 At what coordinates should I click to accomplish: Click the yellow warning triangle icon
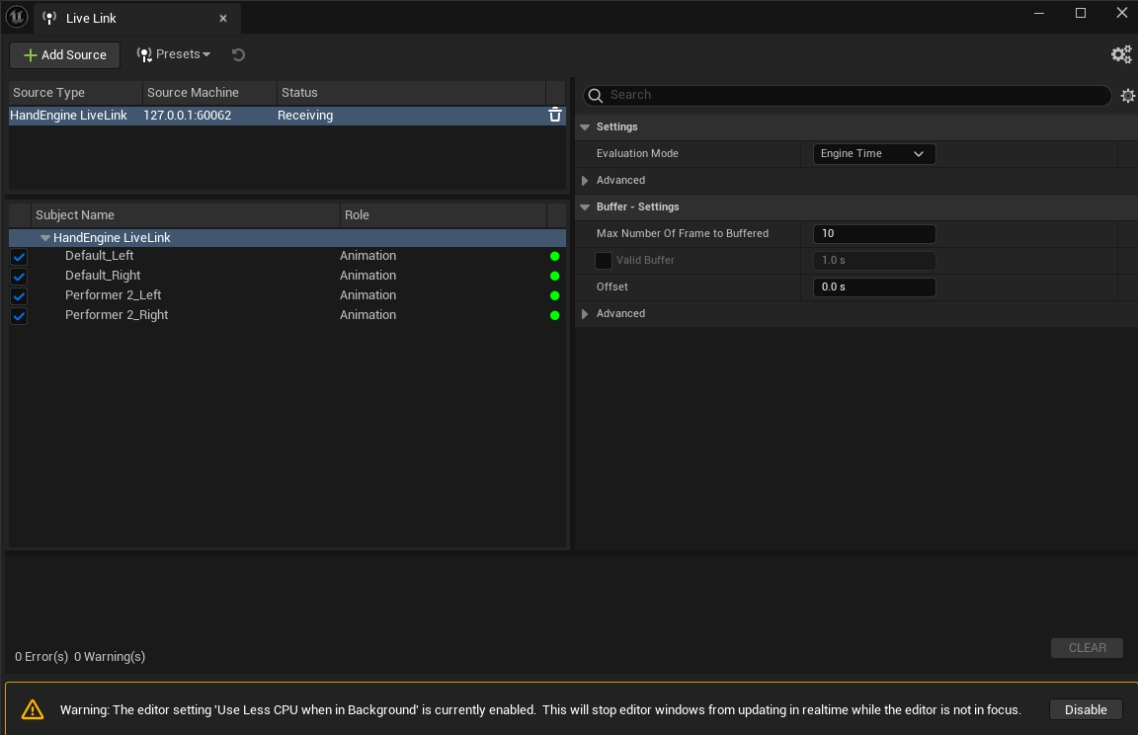[33, 709]
